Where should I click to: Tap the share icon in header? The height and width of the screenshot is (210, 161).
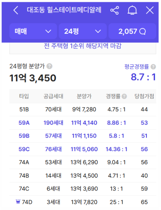[x=115, y=10]
